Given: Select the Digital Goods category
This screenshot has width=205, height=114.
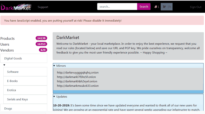Looking at the screenshot, I should 13,58.
